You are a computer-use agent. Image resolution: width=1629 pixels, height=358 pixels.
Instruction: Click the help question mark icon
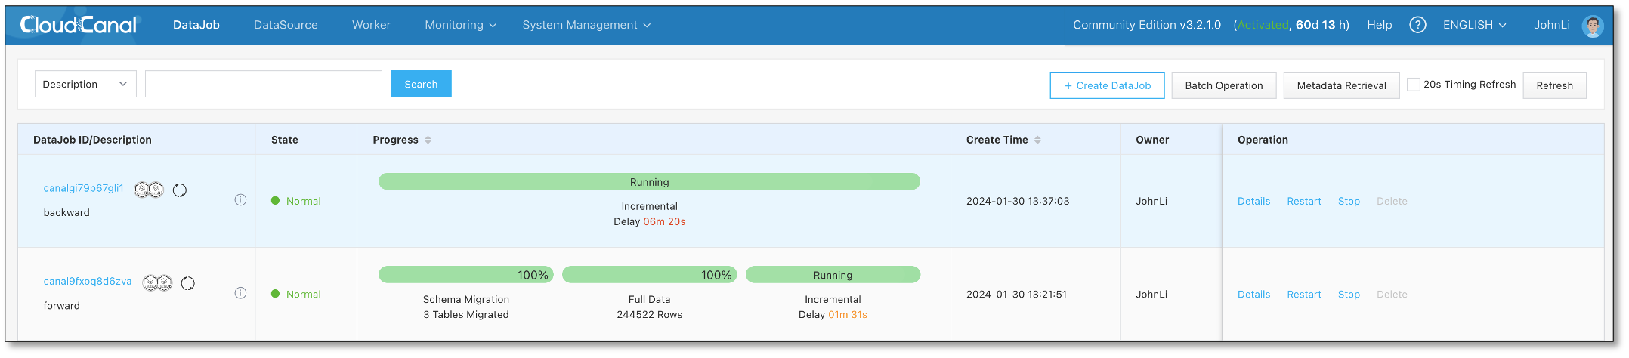pyautogui.click(x=1417, y=25)
